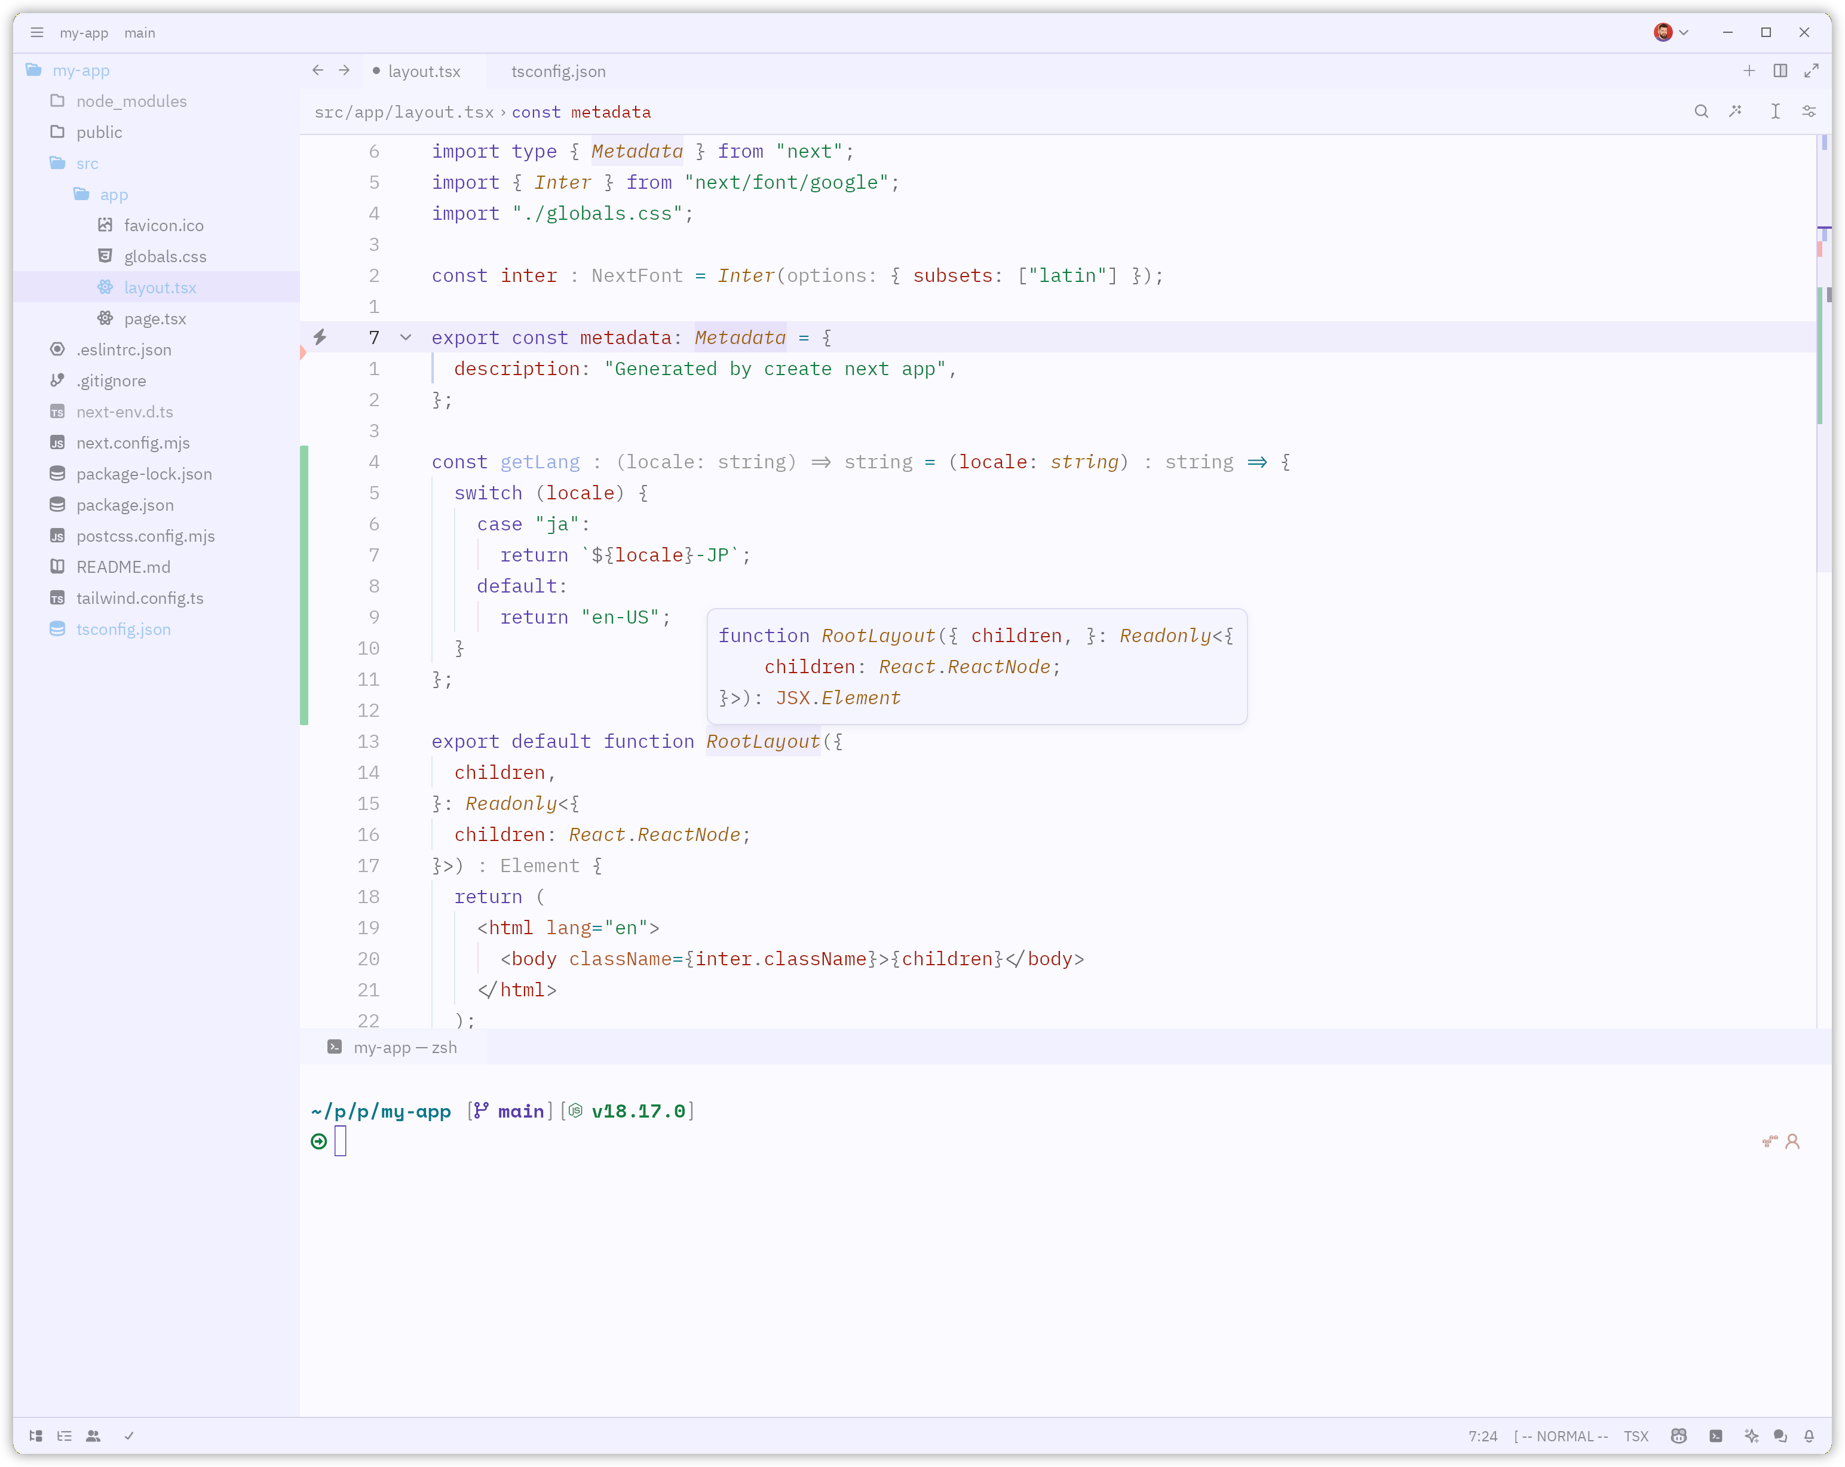Image resolution: width=1845 pixels, height=1467 pixels.
Task: Open the hamburger application menu
Action: point(37,32)
